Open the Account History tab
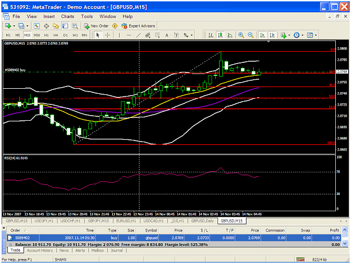This screenshot has width=351, height=264. point(40,251)
